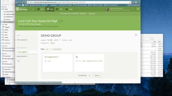Screen dimensions: 172x96
Task: Open the ADVENTIST webmail bookmark
Action: [x=65, y=5]
